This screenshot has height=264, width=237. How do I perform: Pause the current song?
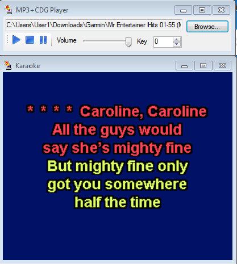pyautogui.click(x=43, y=40)
